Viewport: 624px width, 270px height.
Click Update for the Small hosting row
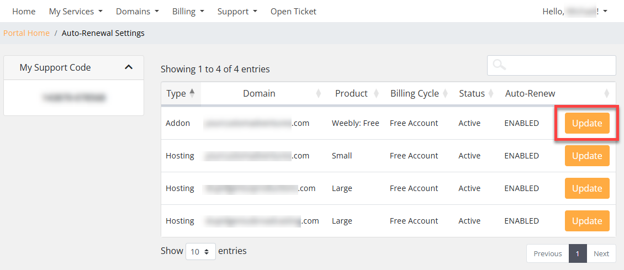[x=587, y=156]
